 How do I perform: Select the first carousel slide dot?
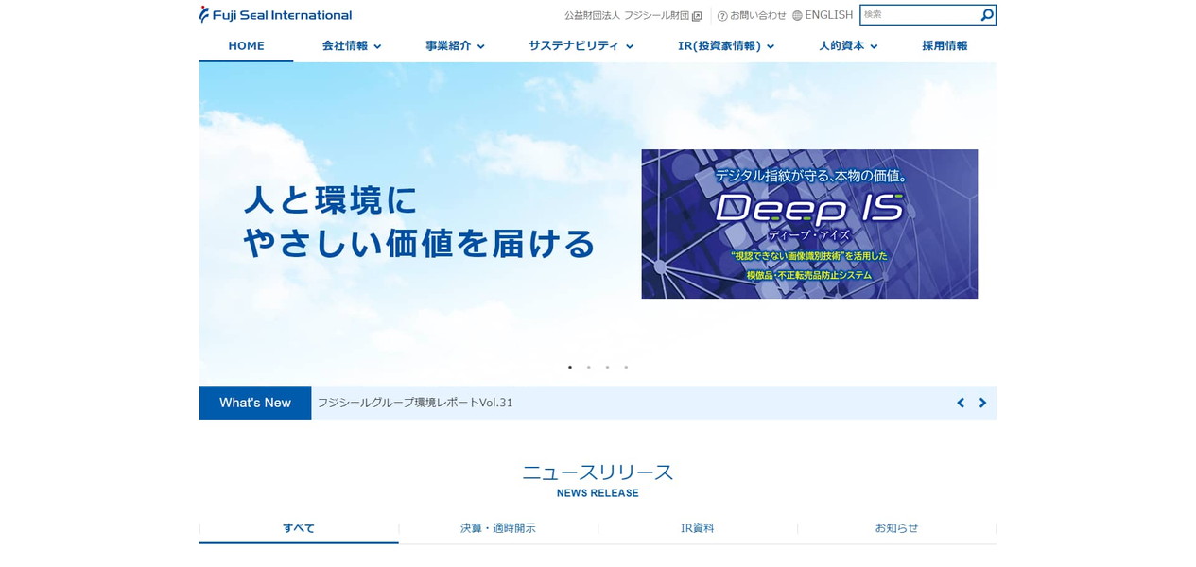point(570,367)
